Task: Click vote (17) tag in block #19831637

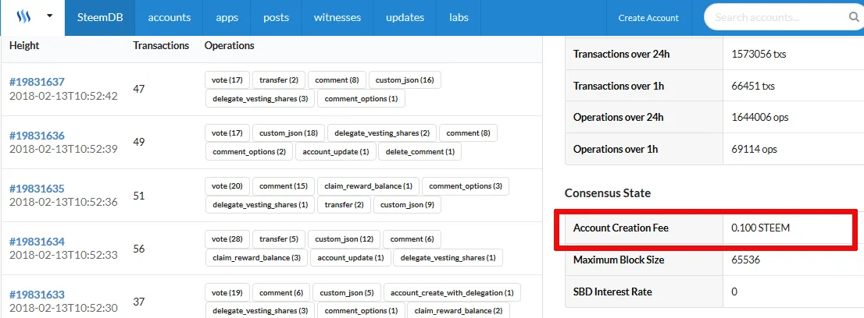Action: coord(227,79)
